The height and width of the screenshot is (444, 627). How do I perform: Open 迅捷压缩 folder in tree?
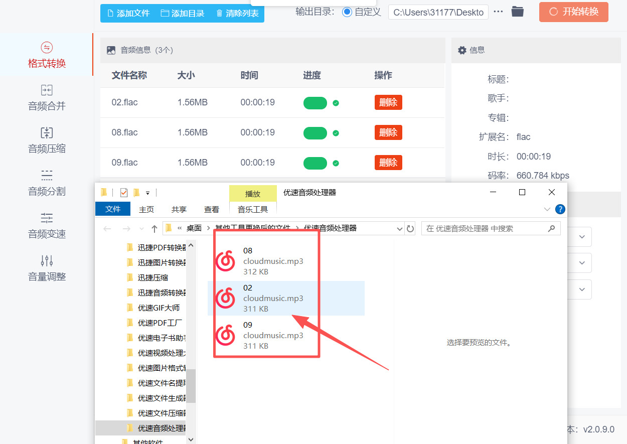click(x=153, y=277)
